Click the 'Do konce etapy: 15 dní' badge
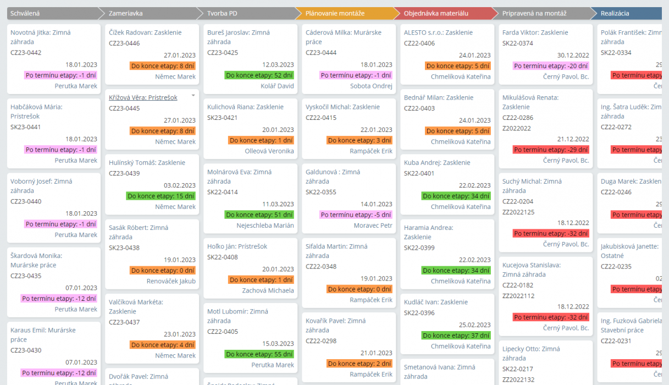This screenshot has height=385, width=669. pyautogui.click(x=161, y=196)
